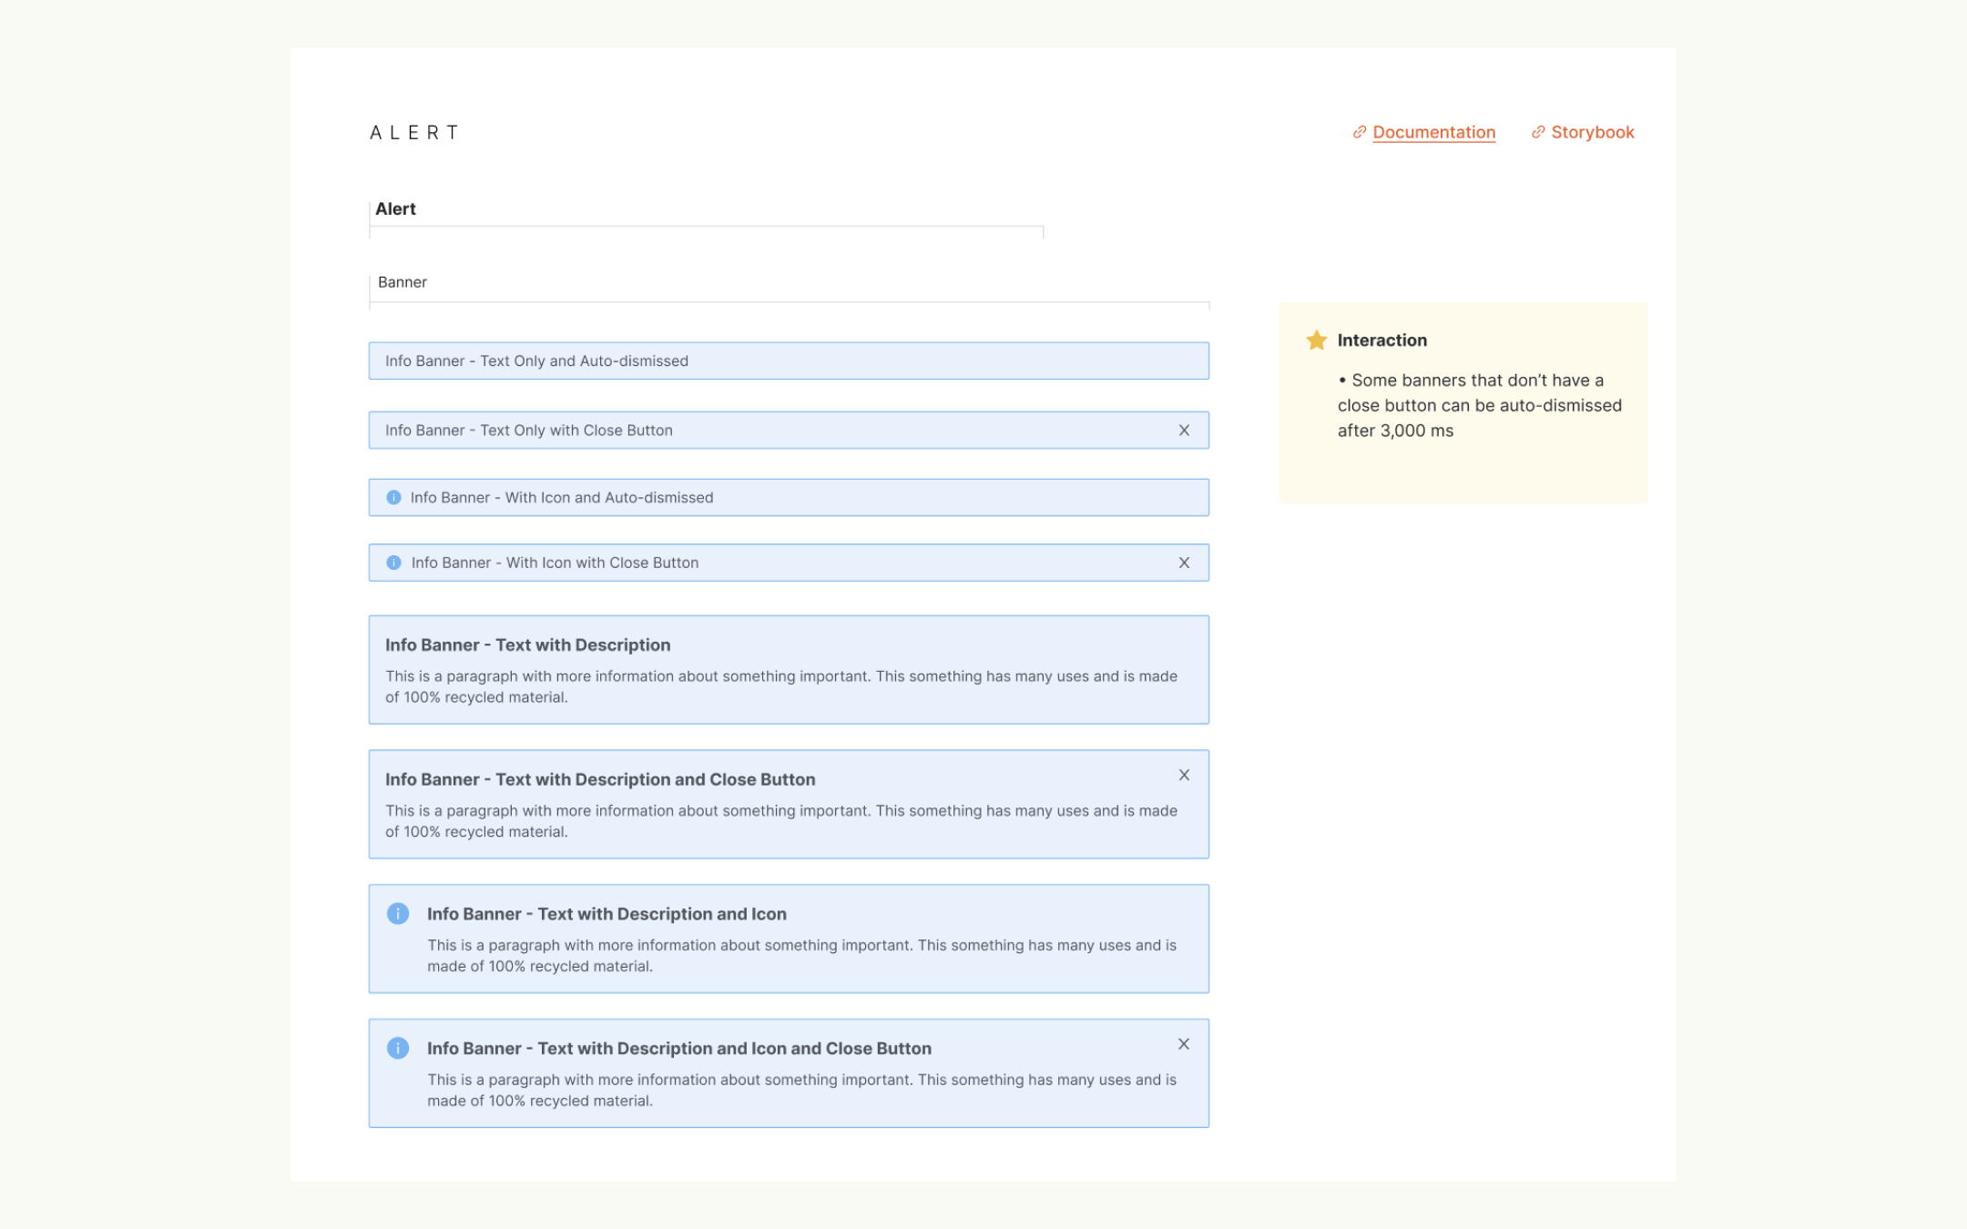The image size is (1967, 1229).
Task: Close the Text Only with Close Button banner
Action: (1184, 431)
